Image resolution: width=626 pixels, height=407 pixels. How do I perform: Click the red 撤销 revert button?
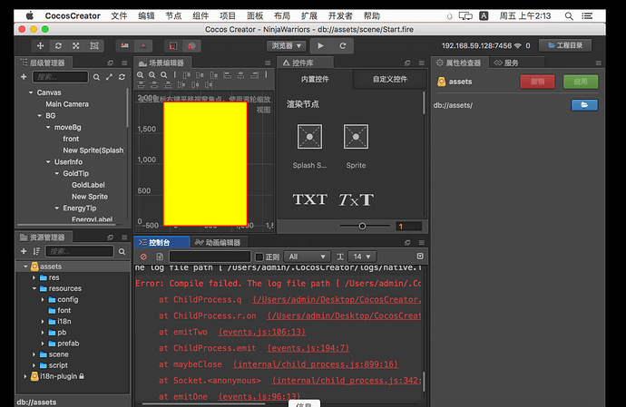537,82
